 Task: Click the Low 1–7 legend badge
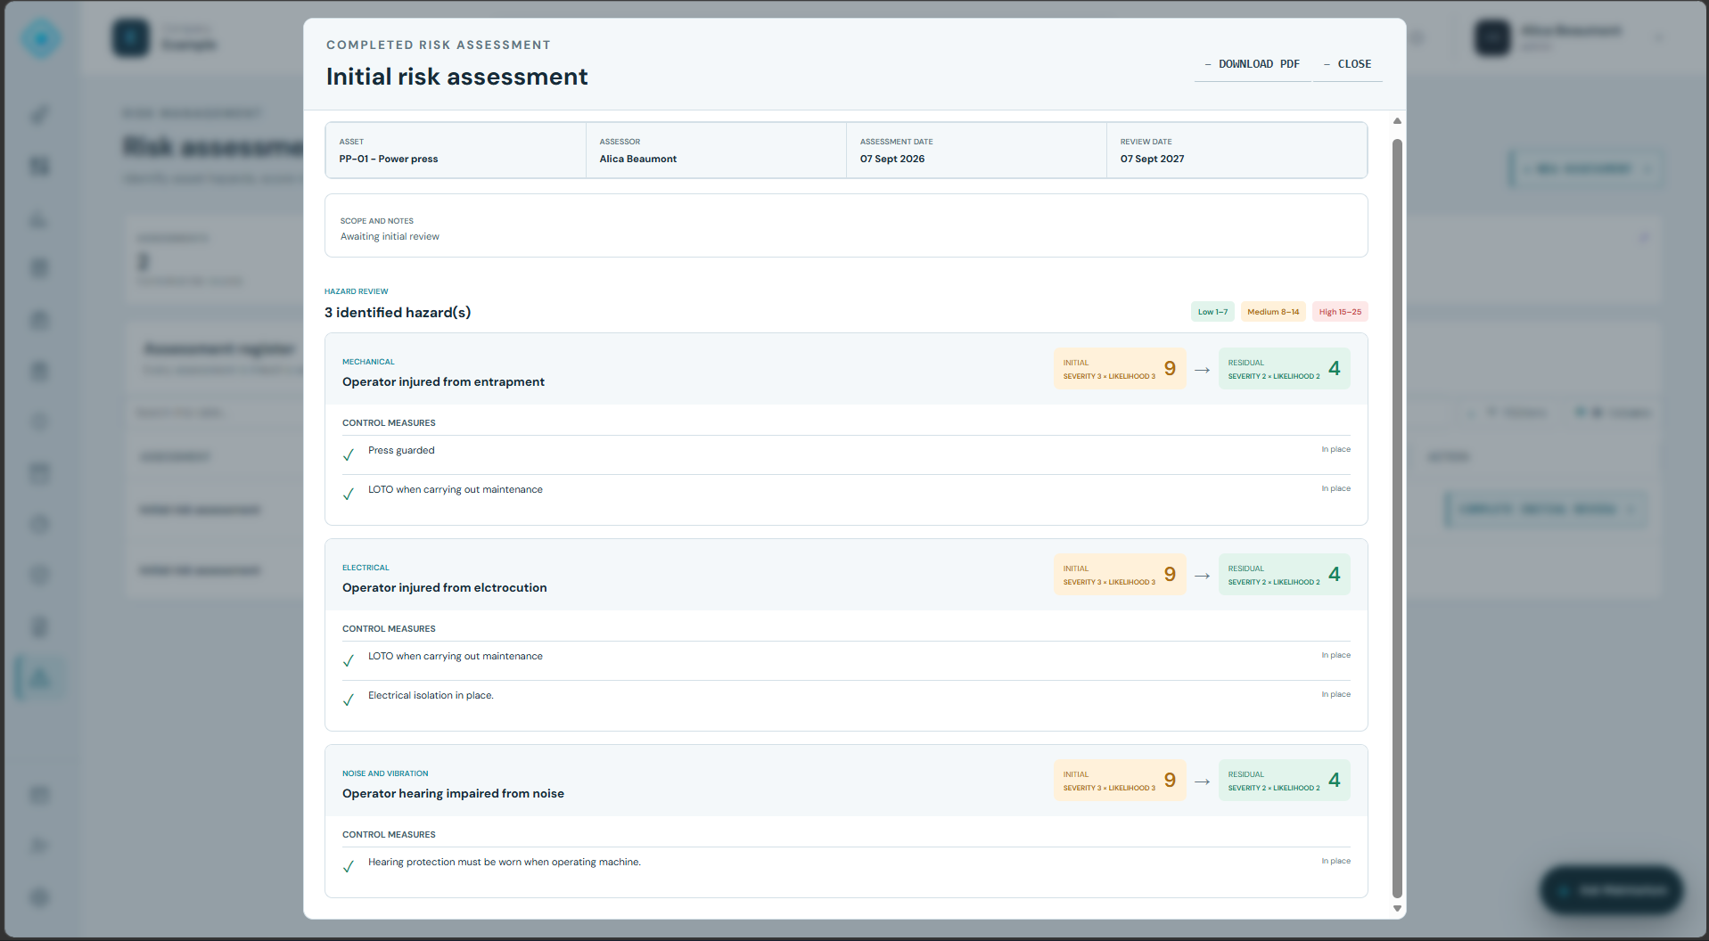[x=1212, y=312]
